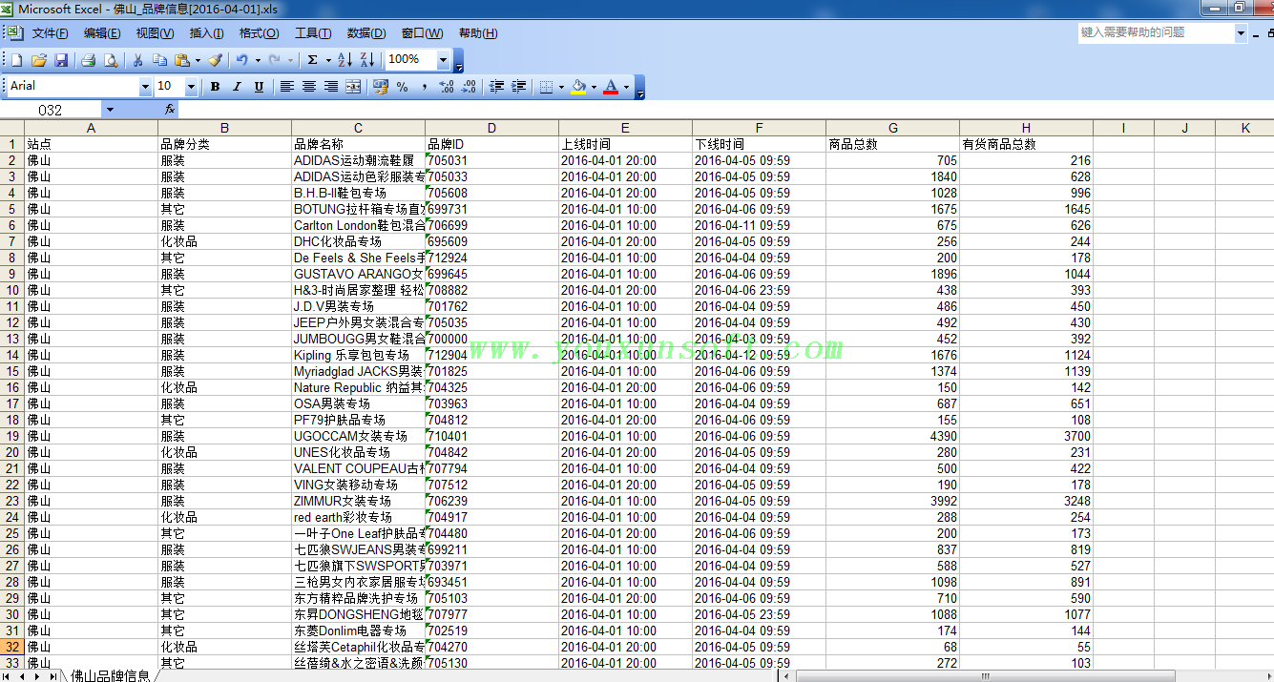Open the fill color palette arrow
This screenshot has height=682, width=1274.
tap(593, 87)
